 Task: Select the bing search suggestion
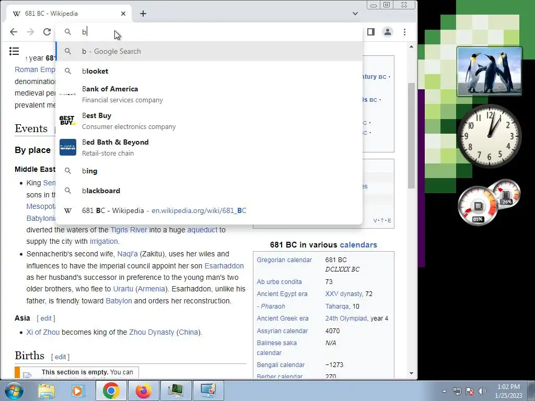click(209, 171)
